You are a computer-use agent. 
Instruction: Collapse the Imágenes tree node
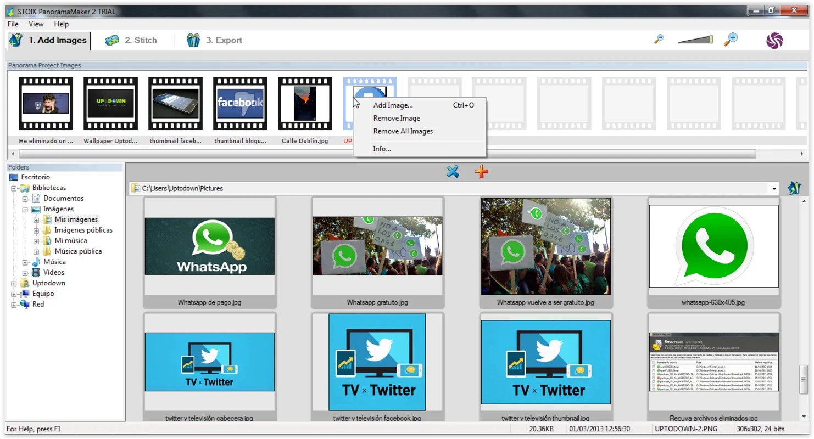click(25, 209)
